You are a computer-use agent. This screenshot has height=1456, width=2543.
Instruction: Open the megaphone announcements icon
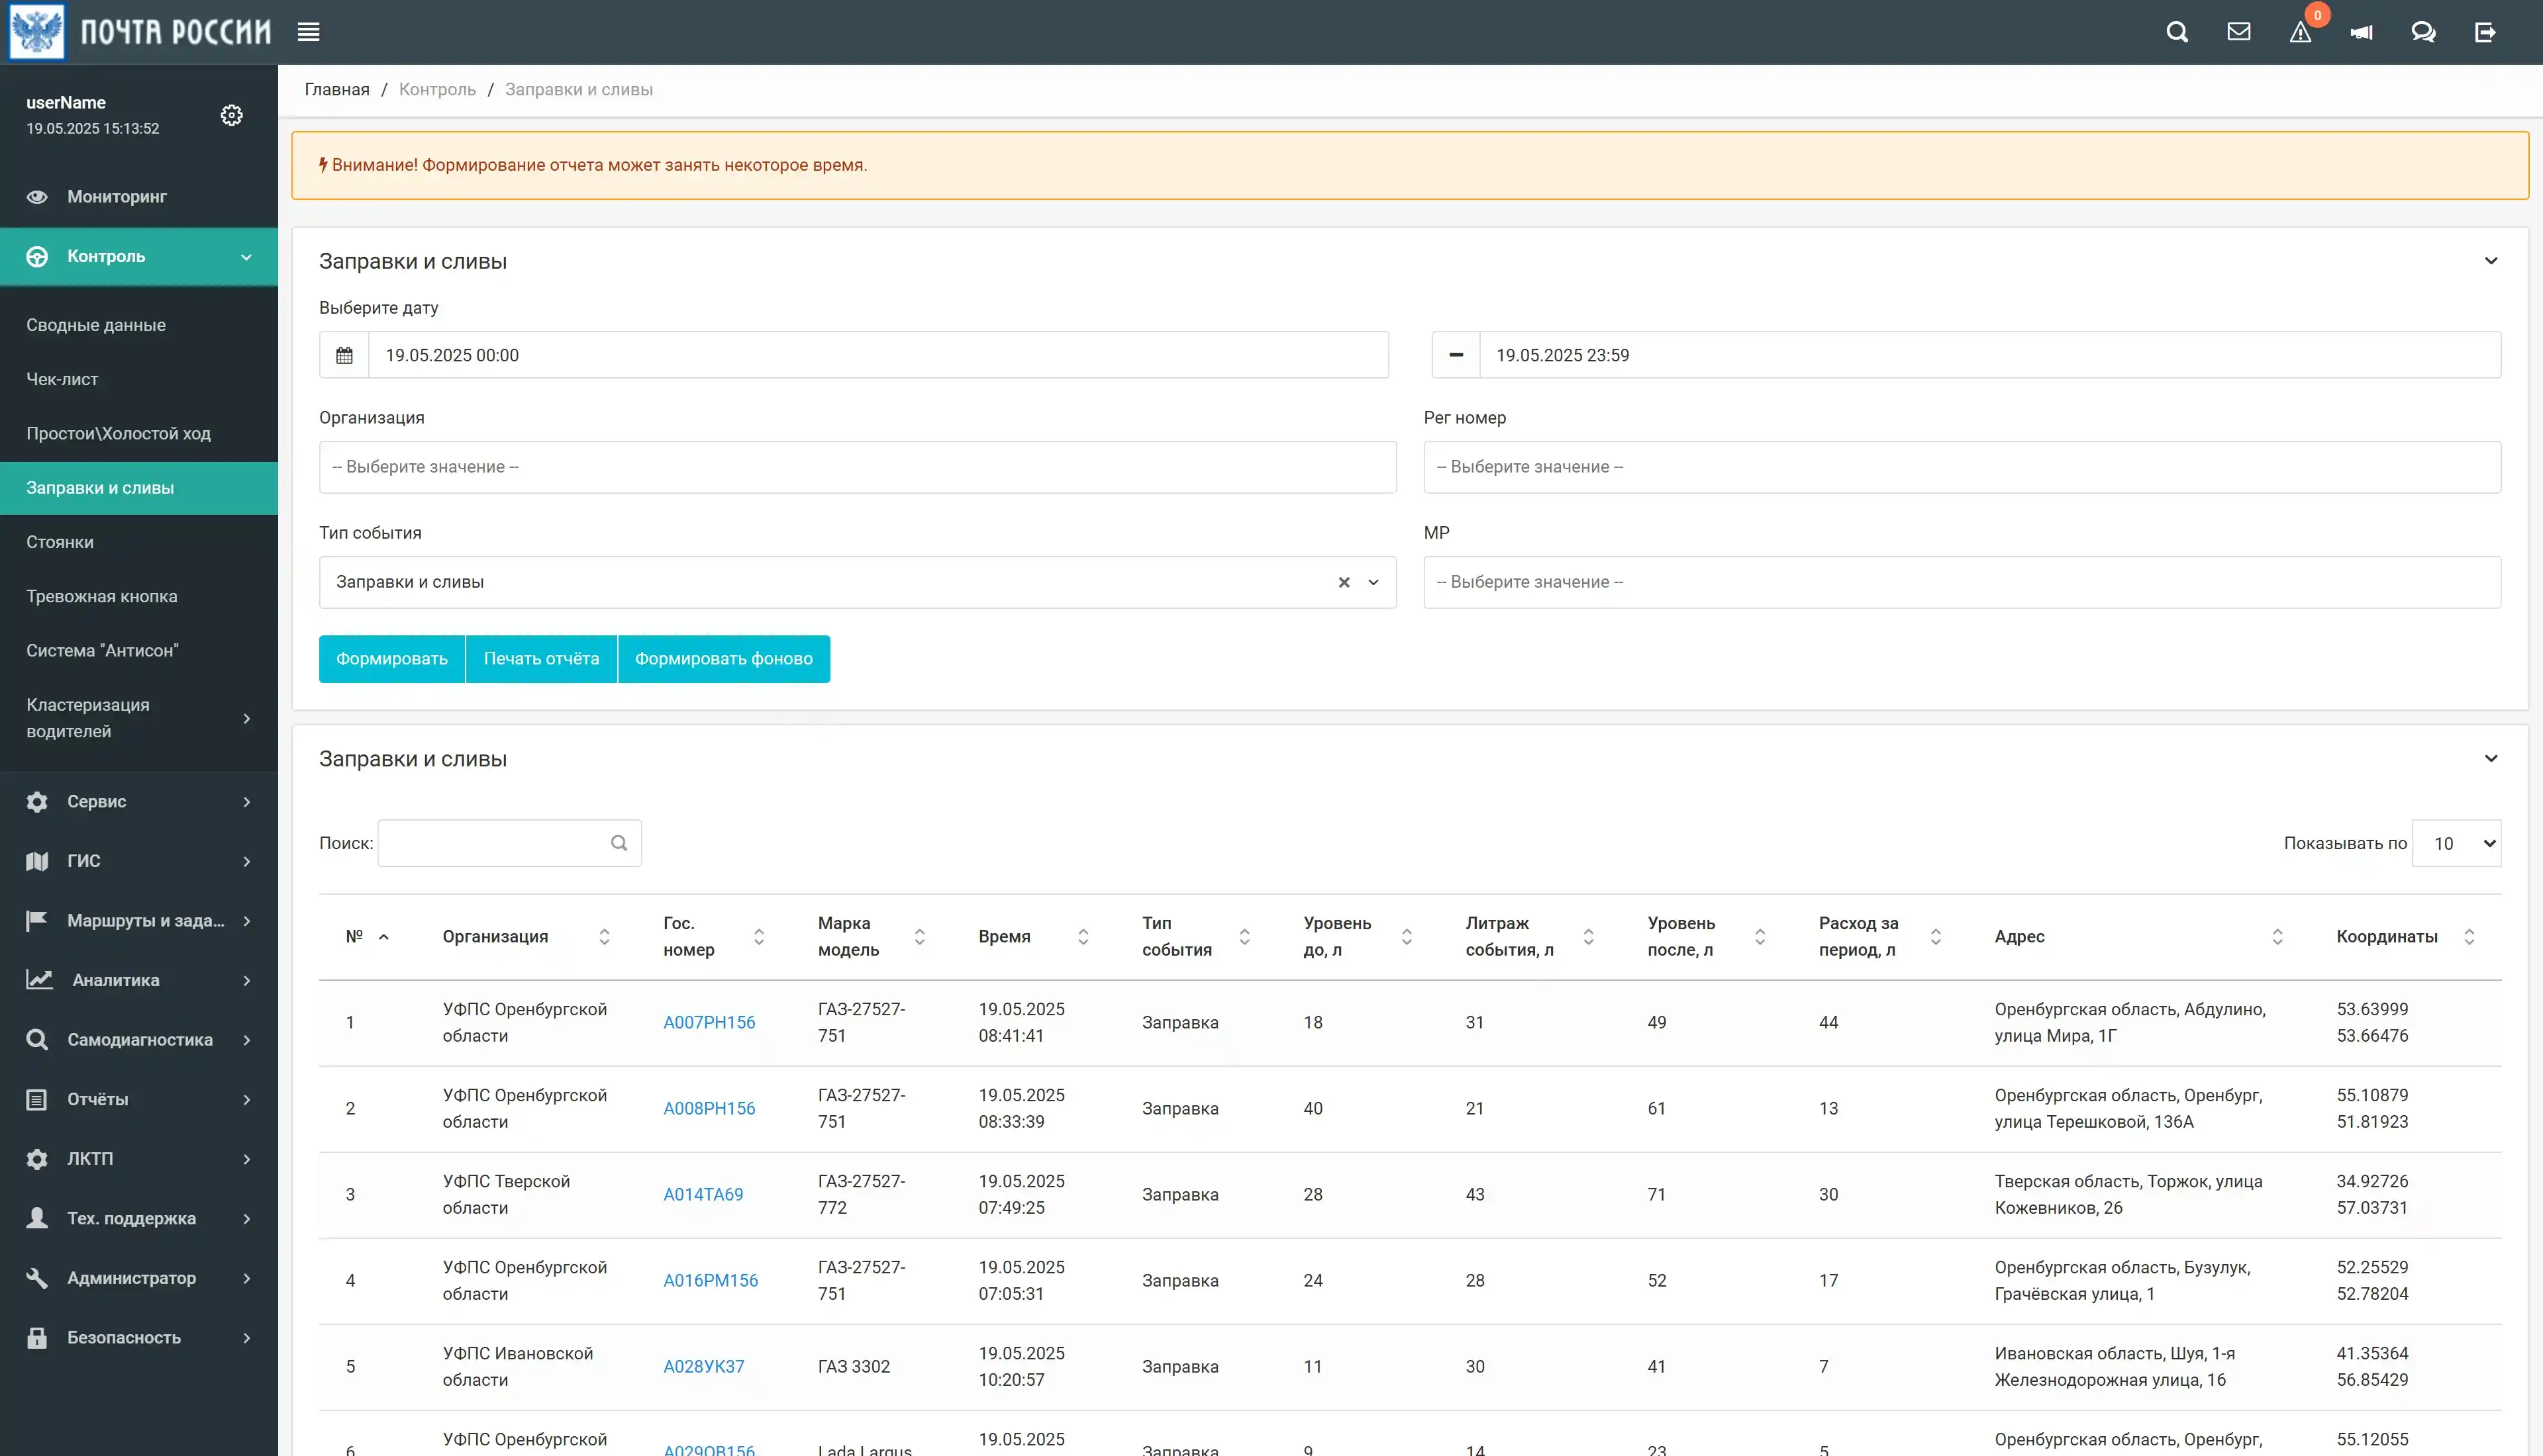(x=2362, y=32)
